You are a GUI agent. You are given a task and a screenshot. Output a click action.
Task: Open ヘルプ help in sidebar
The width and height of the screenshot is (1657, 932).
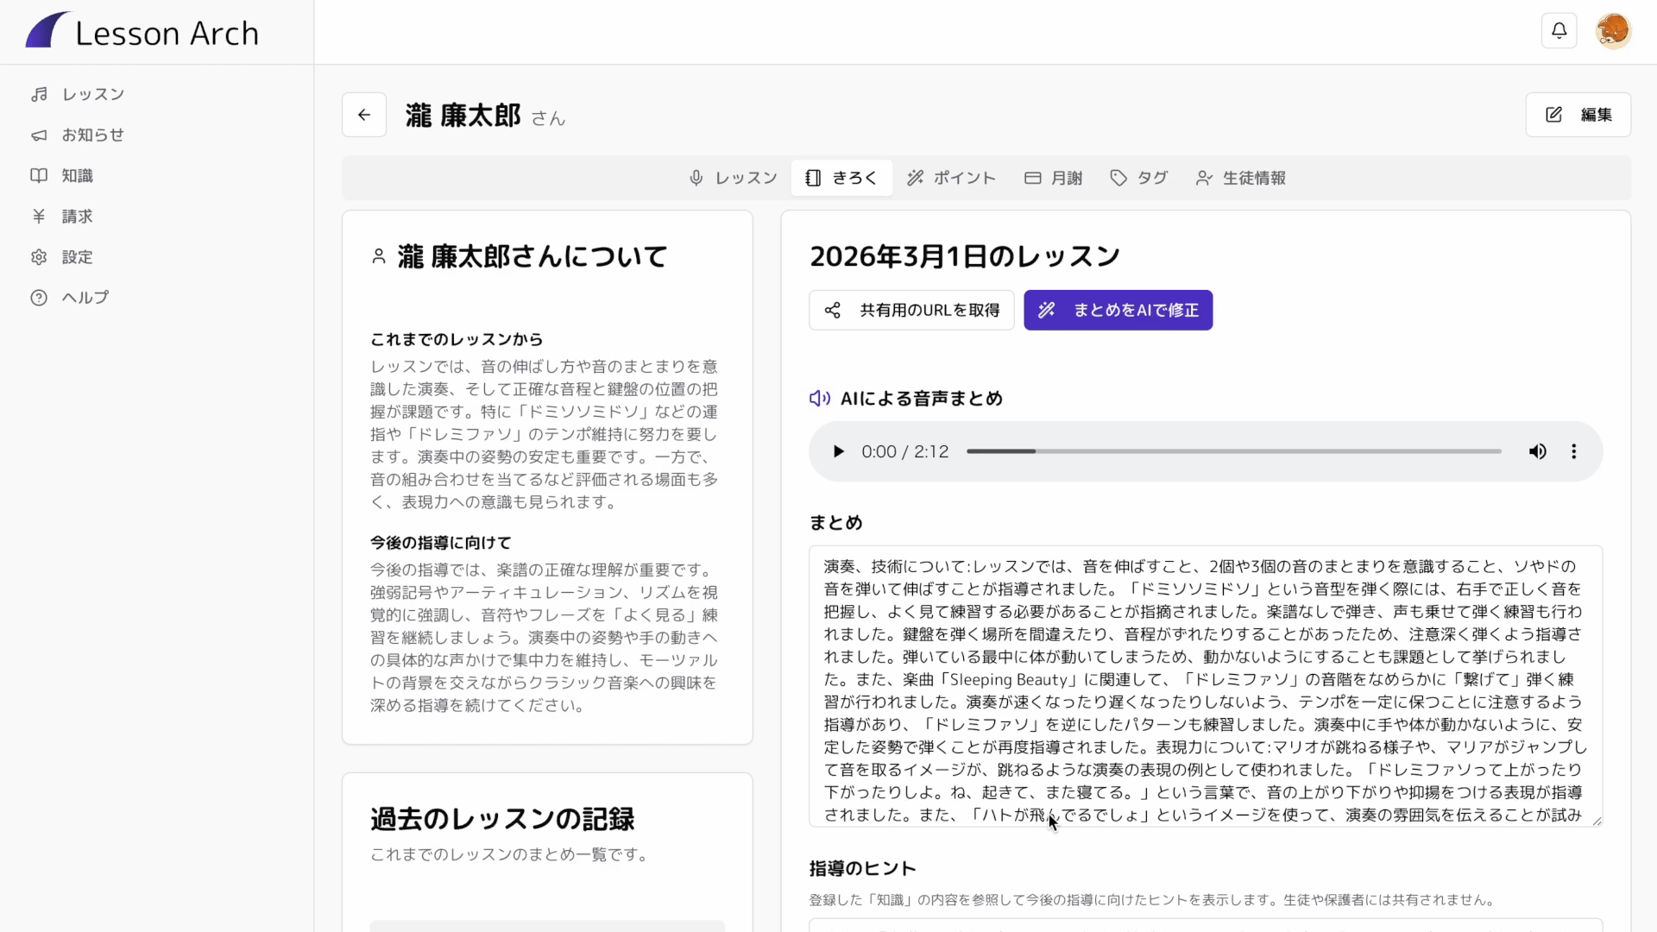click(x=85, y=297)
